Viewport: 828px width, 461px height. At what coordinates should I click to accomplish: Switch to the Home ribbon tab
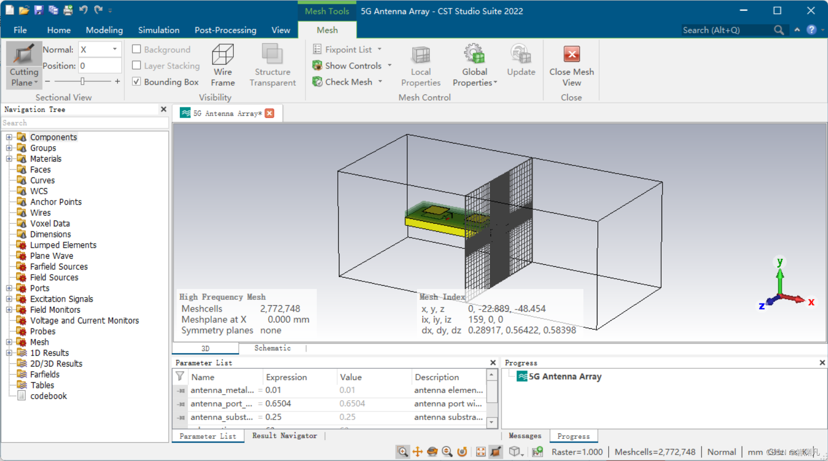(x=59, y=30)
